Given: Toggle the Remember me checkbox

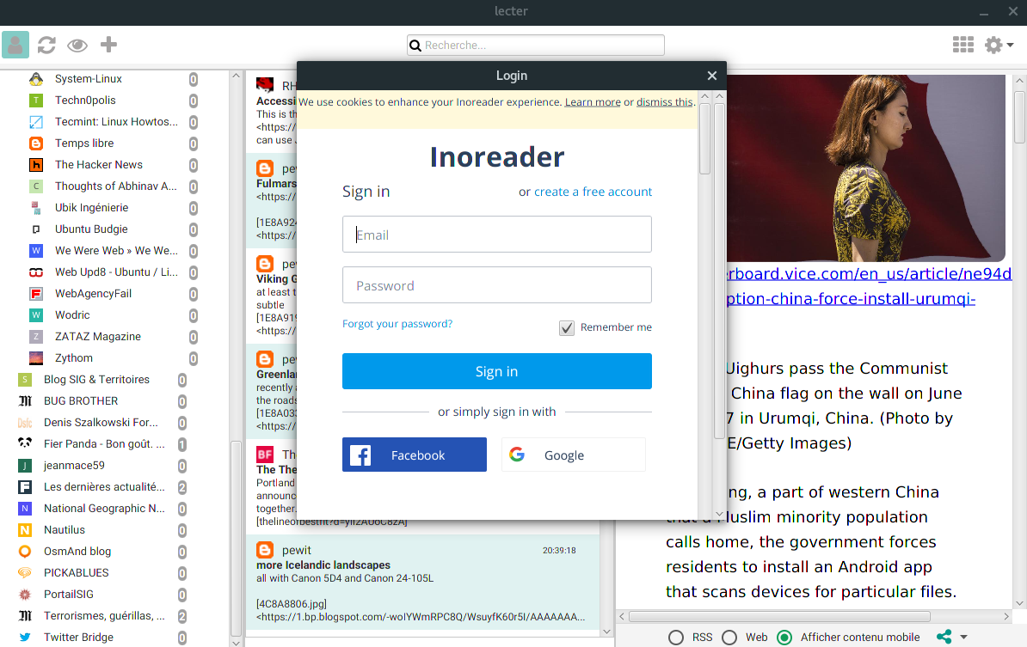Looking at the screenshot, I should click(x=567, y=327).
